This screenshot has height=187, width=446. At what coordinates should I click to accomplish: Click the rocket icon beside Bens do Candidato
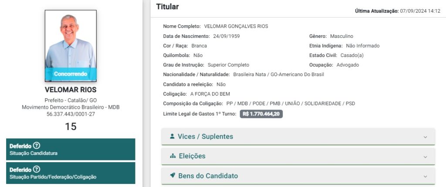[172, 176]
